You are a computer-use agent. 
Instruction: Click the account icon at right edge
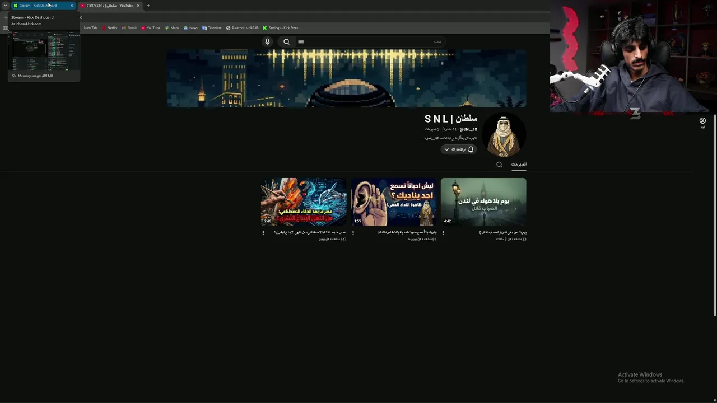(702, 121)
